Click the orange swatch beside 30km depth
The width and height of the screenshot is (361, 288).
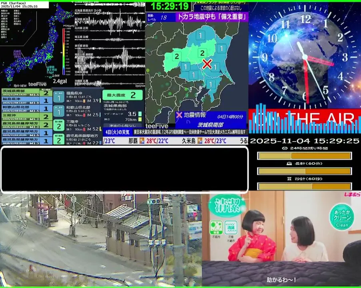(84, 101)
